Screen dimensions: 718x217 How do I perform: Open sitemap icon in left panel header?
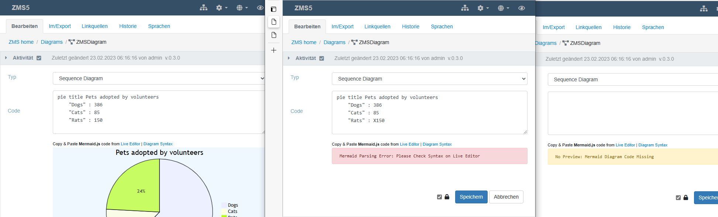pos(203,8)
